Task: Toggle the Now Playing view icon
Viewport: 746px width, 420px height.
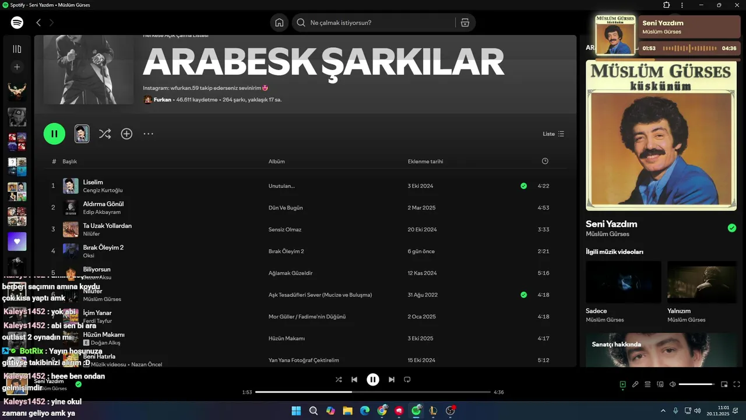Action: (x=622, y=384)
